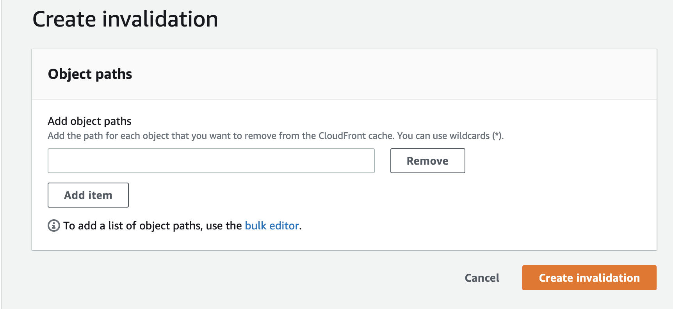Click blank header area beside Object paths
This screenshot has width=673, height=309.
(x=390, y=74)
